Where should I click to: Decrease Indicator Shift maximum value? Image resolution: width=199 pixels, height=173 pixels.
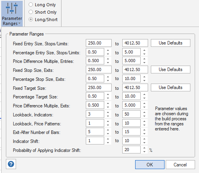click(x=144, y=143)
